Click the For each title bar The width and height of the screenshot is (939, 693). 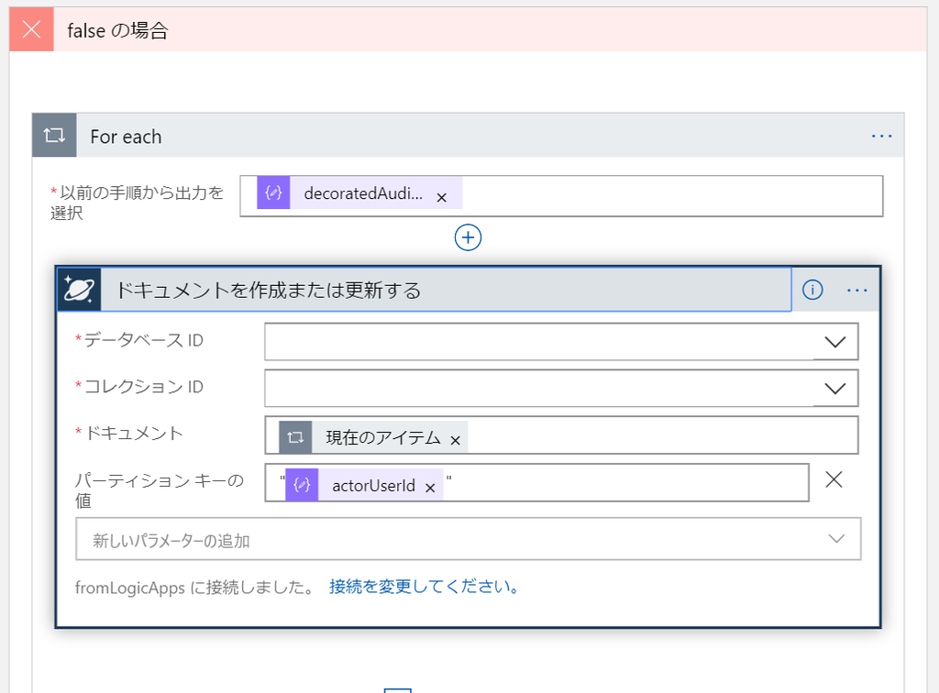pyautogui.click(x=468, y=136)
